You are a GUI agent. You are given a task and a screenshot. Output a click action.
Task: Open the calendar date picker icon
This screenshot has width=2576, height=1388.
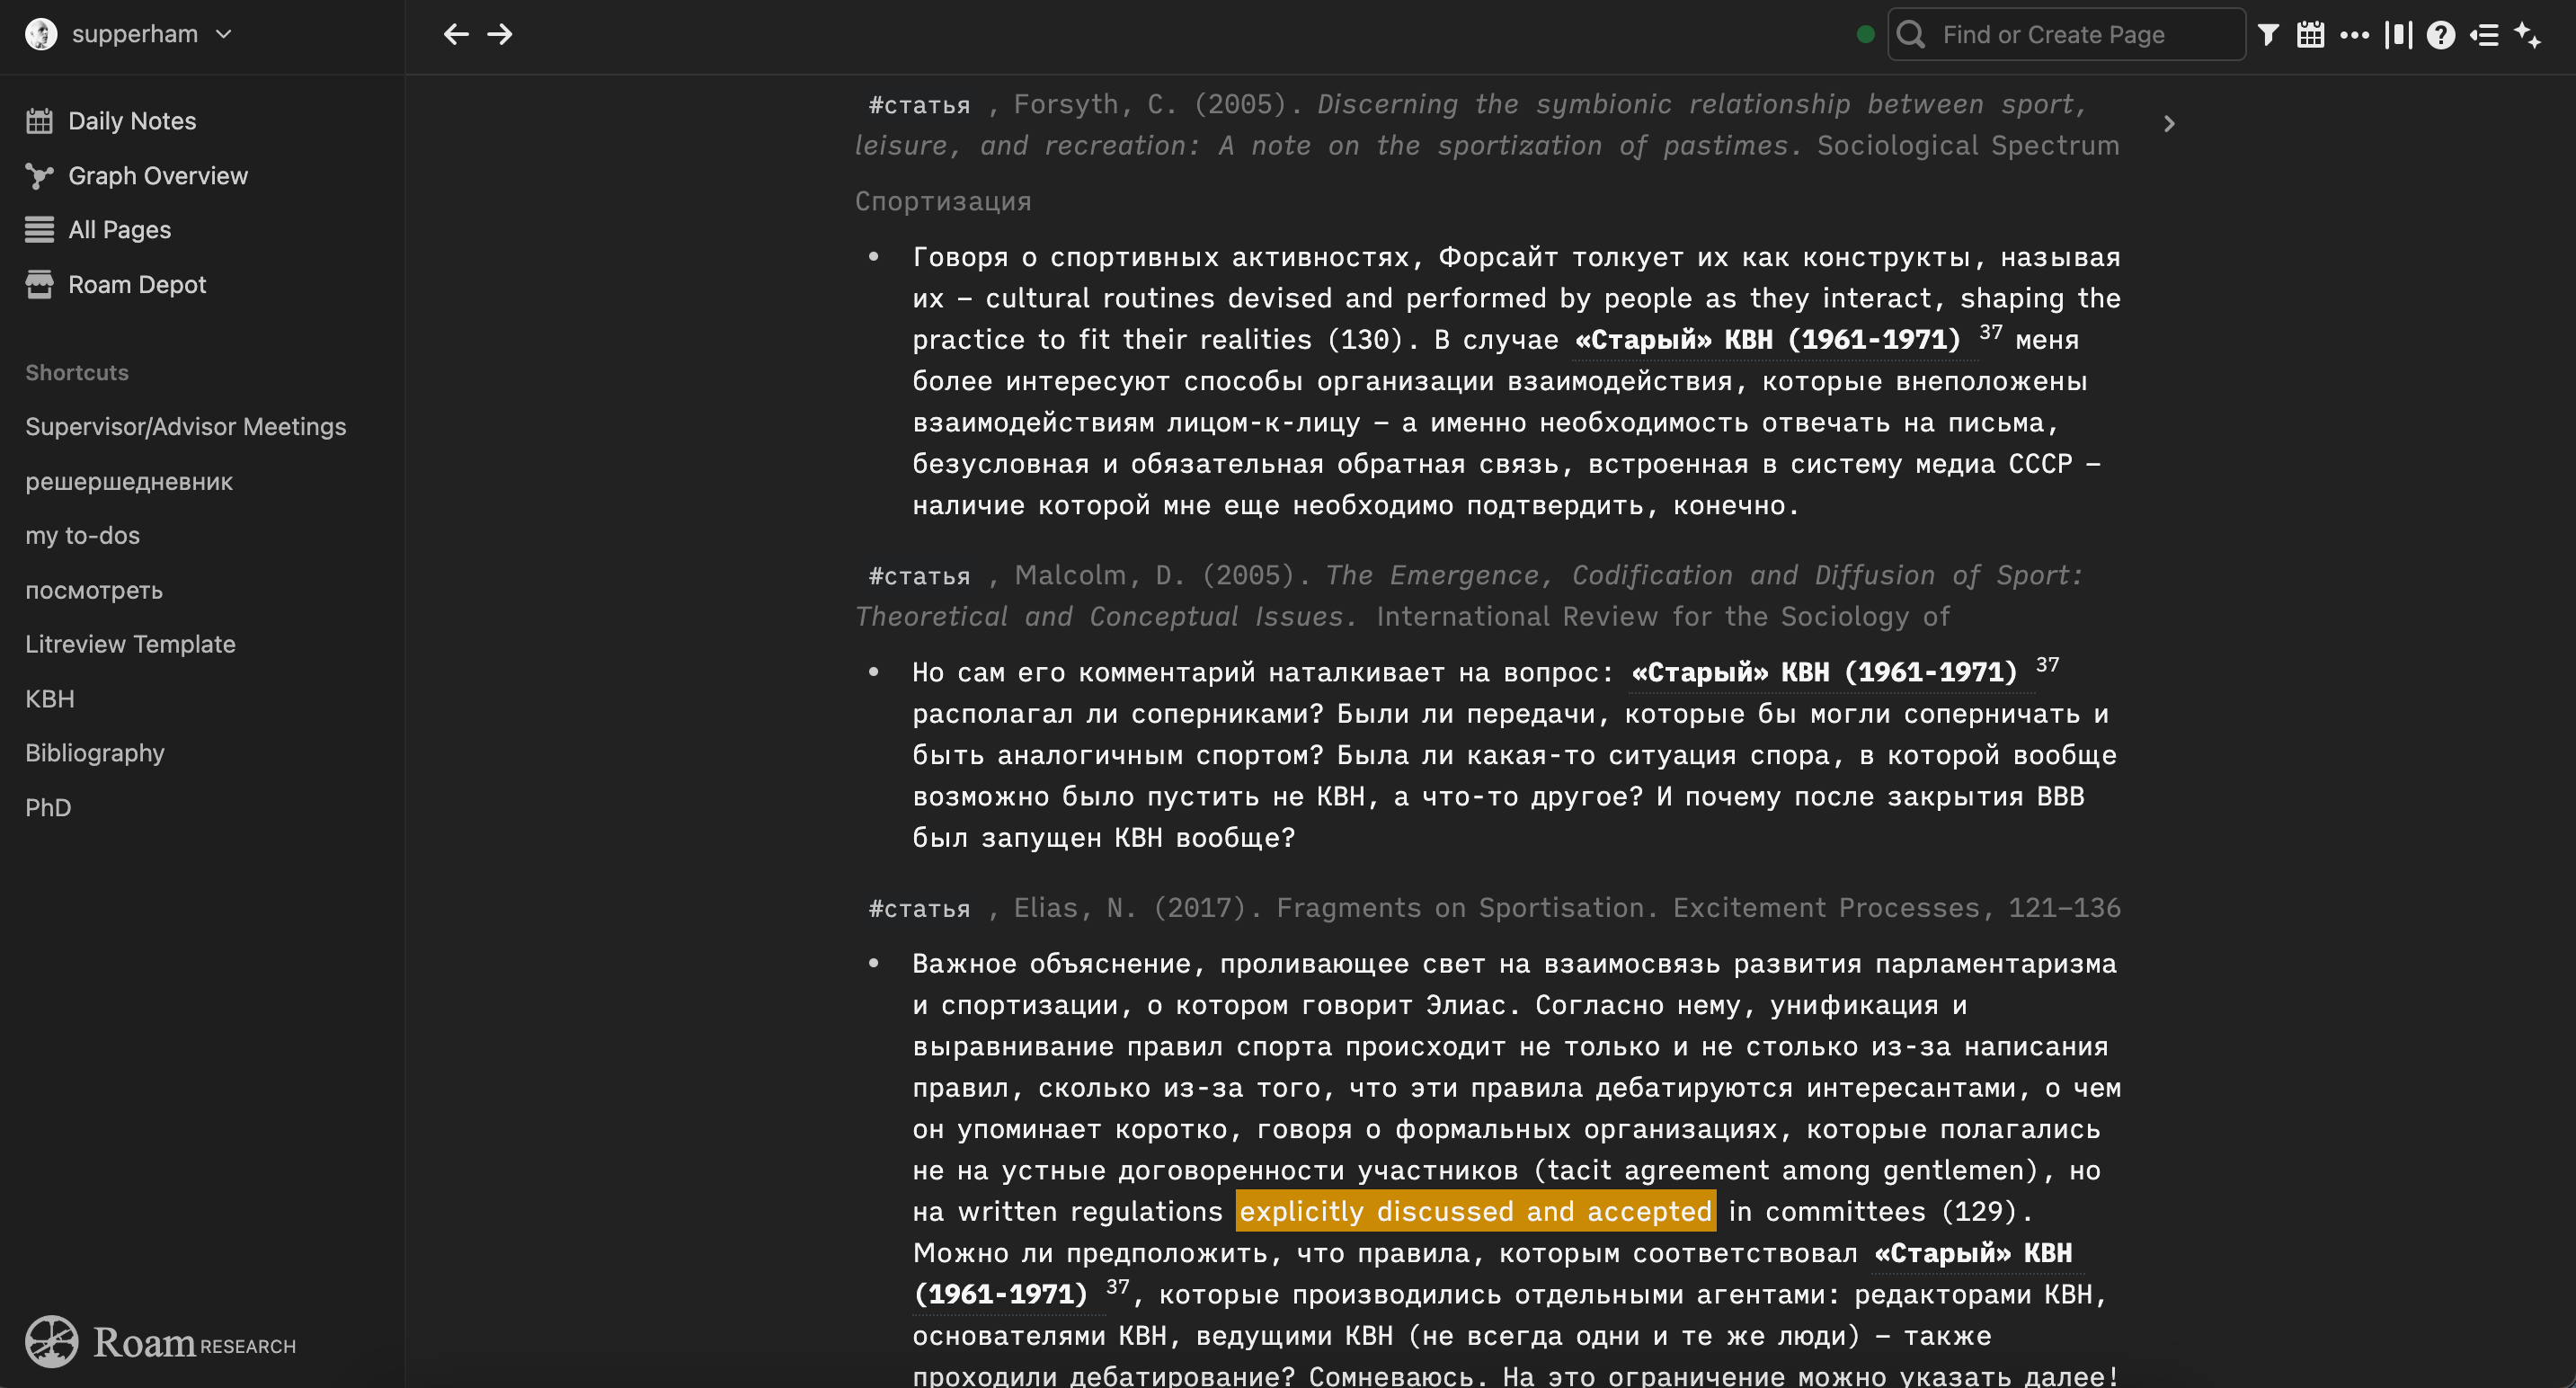2310,35
